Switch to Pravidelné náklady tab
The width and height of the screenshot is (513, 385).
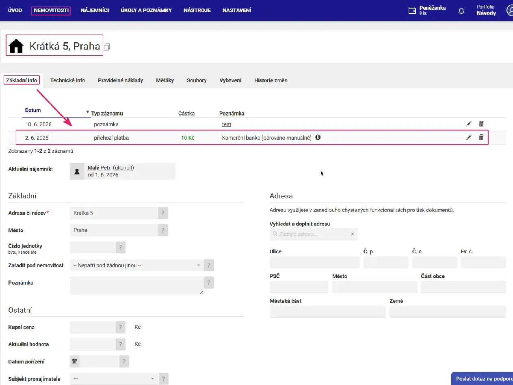pos(121,80)
